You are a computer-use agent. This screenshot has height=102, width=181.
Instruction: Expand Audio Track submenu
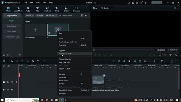[x=74, y=77]
